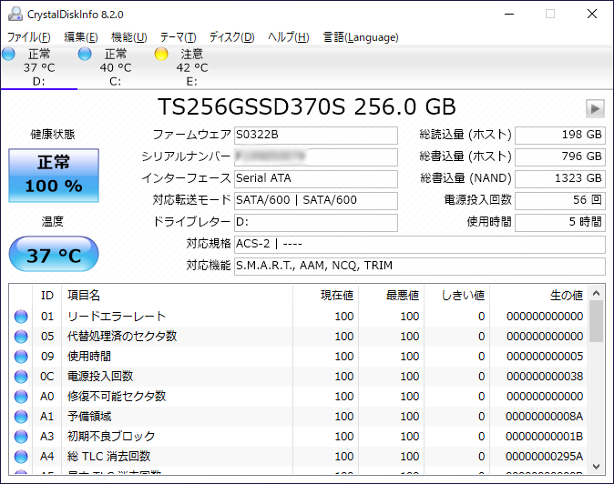This screenshot has height=484, width=614.
Task: Select the D: drive status icon
Action: (8, 54)
